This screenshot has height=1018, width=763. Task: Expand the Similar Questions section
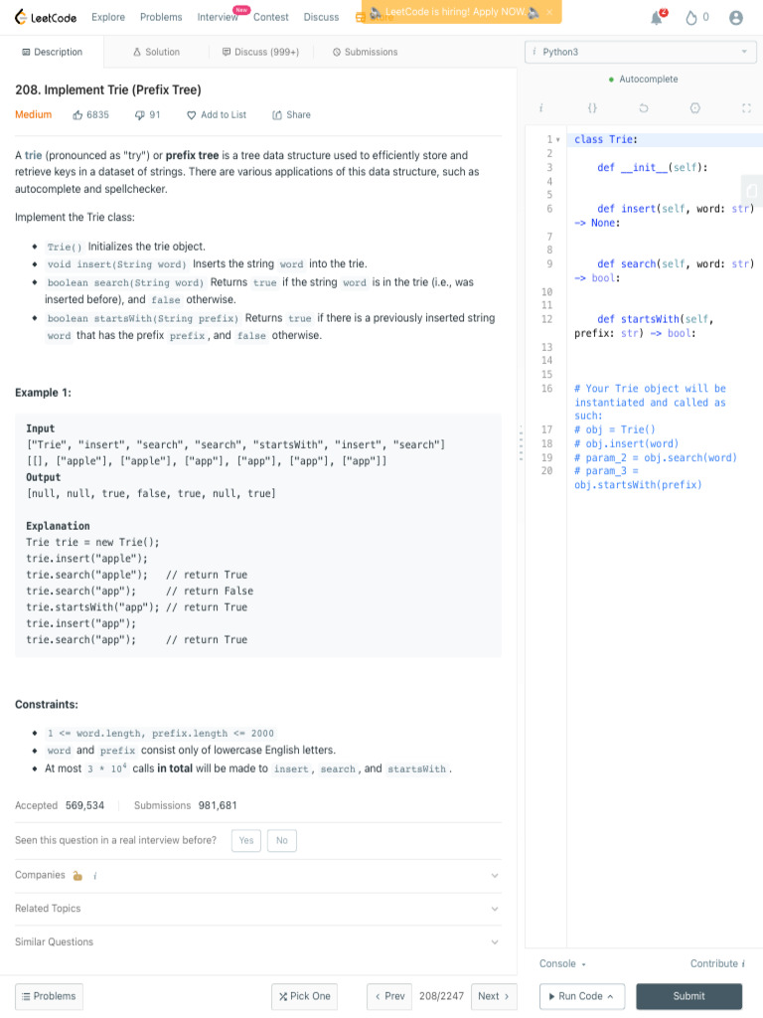[x=258, y=942]
